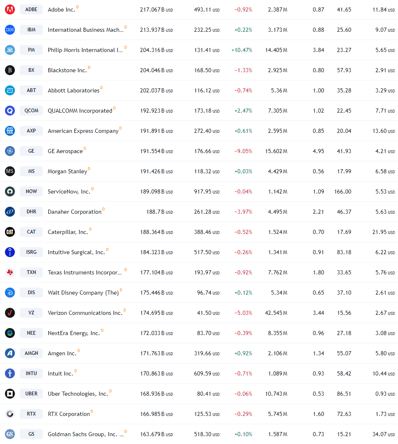Click the Walt Disney logo icon
Screen dimensions: 398x444
coord(10,293)
